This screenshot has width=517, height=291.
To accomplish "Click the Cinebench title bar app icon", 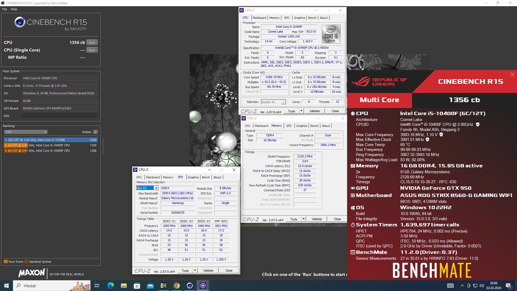I will pyautogui.click(x=3, y=3).
